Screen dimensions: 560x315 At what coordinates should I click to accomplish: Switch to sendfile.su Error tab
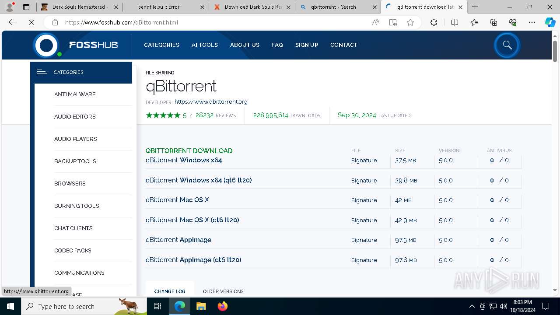pyautogui.click(x=165, y=7)
